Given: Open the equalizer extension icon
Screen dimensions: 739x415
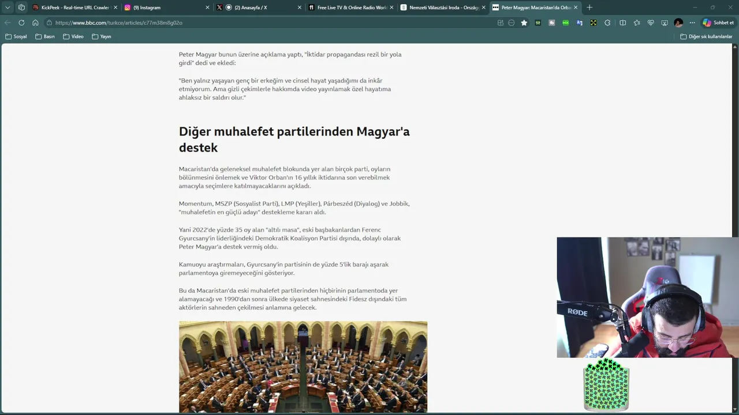Looking at the screenshot, I should 538,22.
